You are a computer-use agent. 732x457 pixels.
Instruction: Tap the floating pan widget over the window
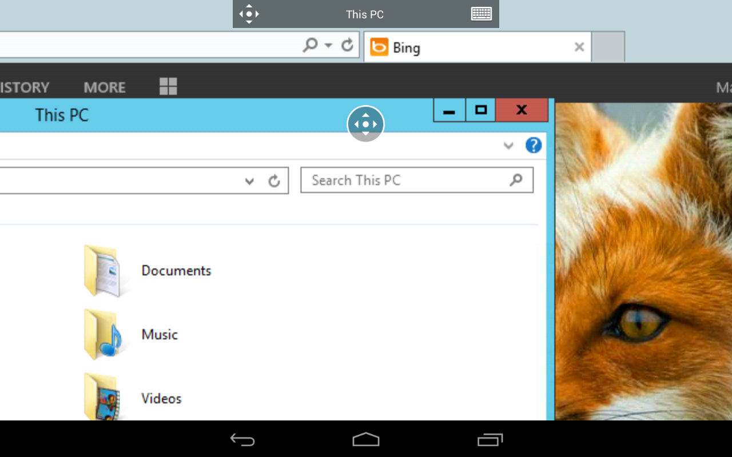[x=365, y=124]
